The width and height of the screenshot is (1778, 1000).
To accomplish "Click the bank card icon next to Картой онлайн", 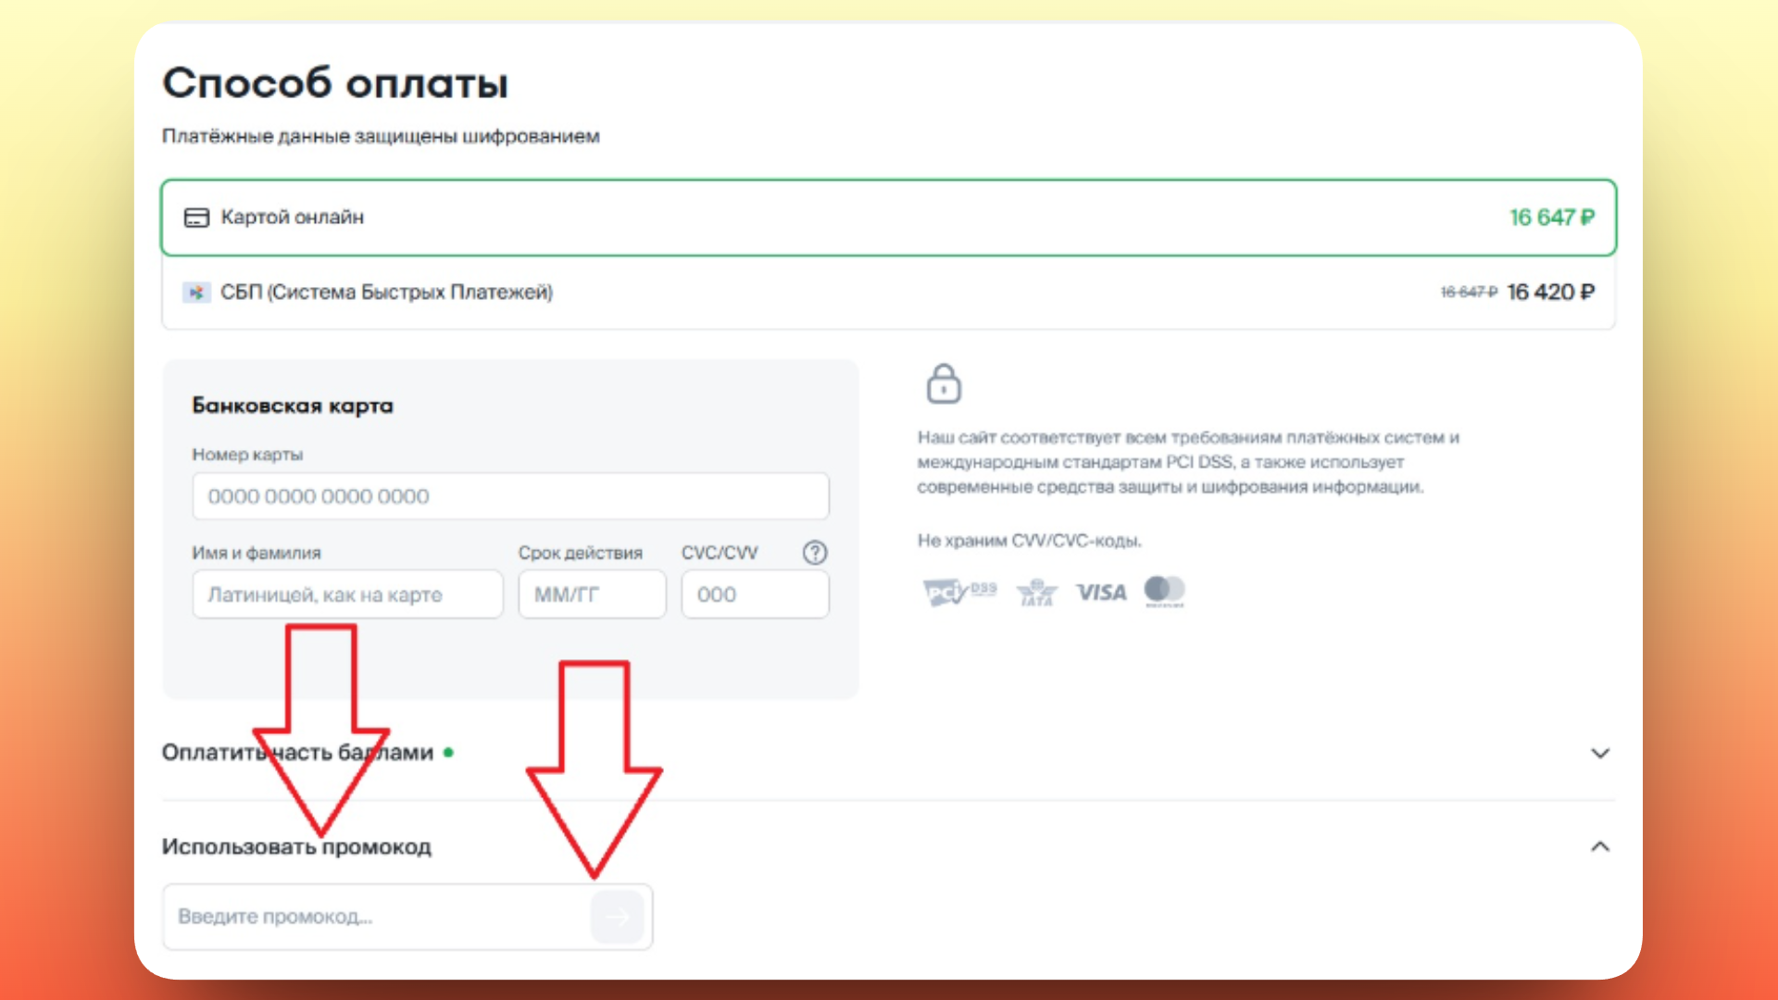I will point(196,217).
